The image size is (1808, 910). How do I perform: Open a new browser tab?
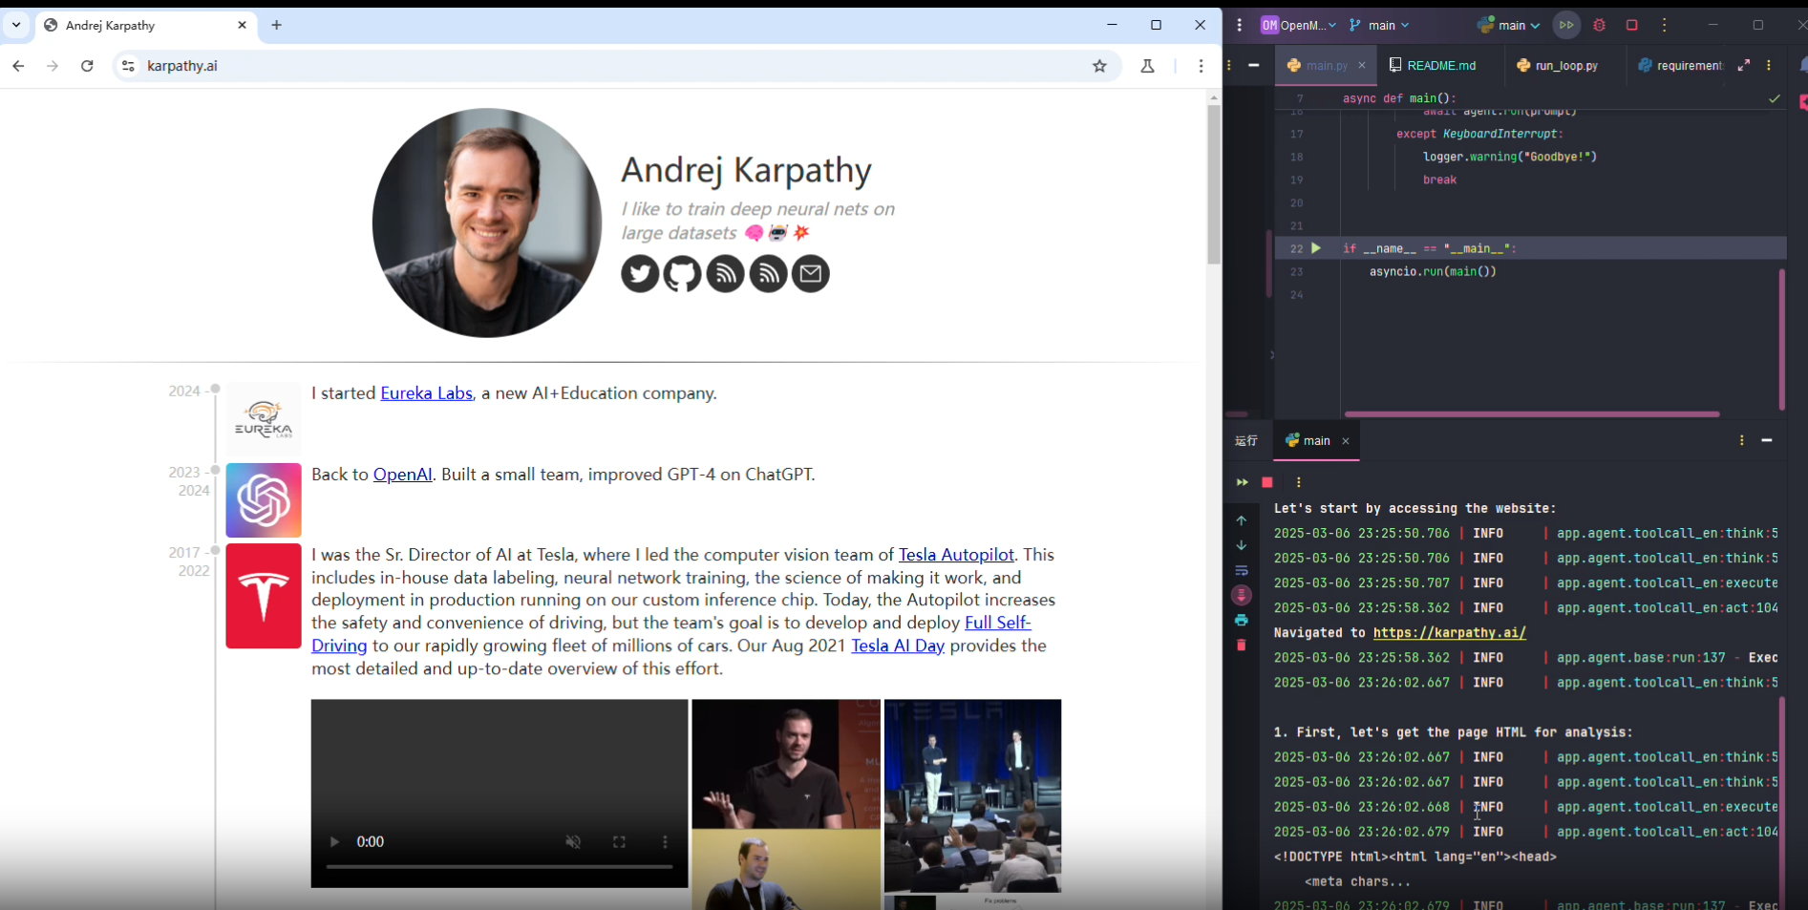[x=277, y=25]
